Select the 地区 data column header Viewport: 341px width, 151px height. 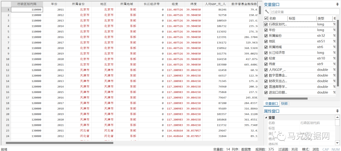104,4
